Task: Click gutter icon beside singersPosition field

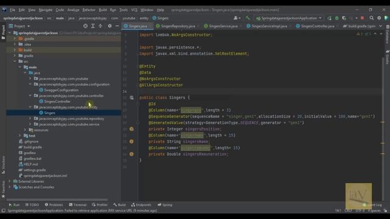Action: [132, 129]
